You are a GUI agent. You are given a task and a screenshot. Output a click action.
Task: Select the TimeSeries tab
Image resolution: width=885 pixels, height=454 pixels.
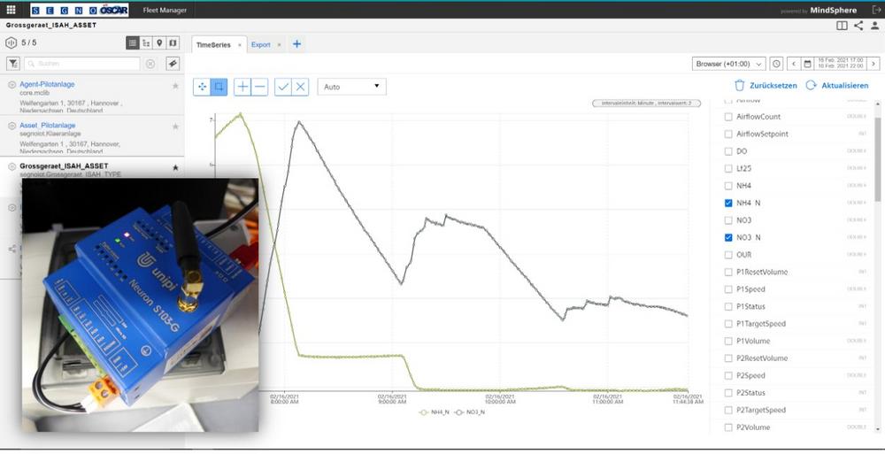(x=213, y=44)
